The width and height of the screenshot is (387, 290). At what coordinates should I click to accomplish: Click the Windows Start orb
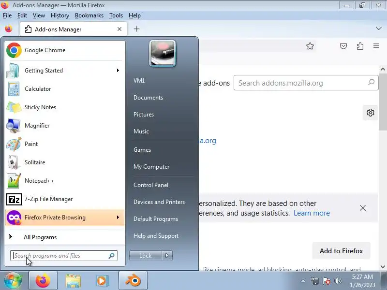click(x=13, y=280)
